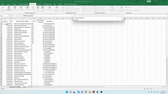168x94 pixels.
Task: Switch to the Движение товаров sheet tab
Action: click(15, 87)
